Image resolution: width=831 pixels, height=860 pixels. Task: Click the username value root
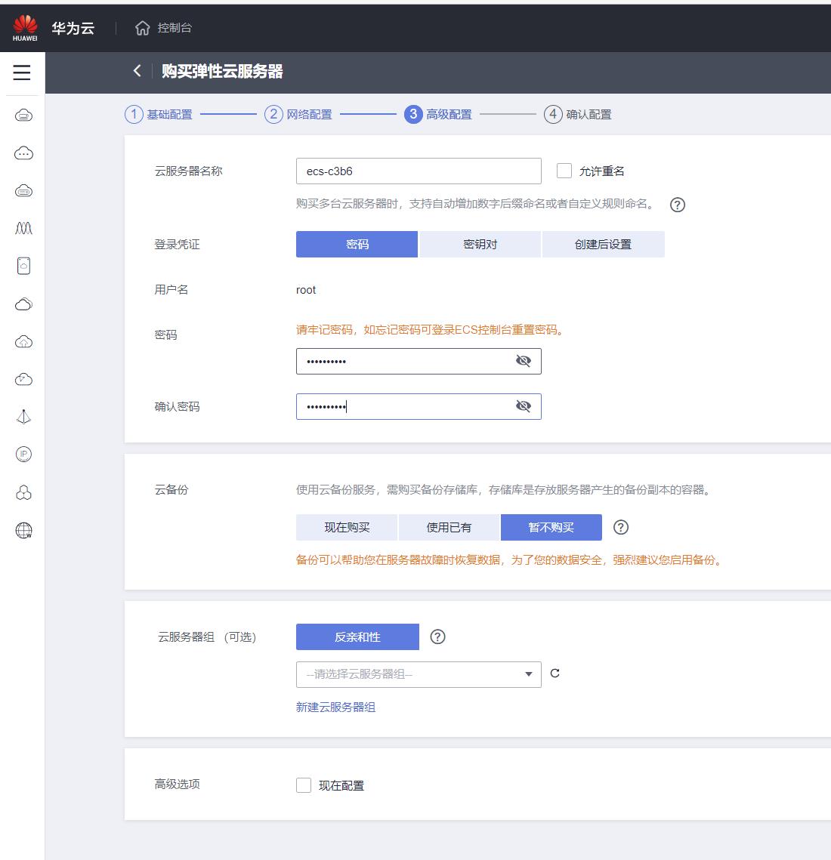(306, 290)
